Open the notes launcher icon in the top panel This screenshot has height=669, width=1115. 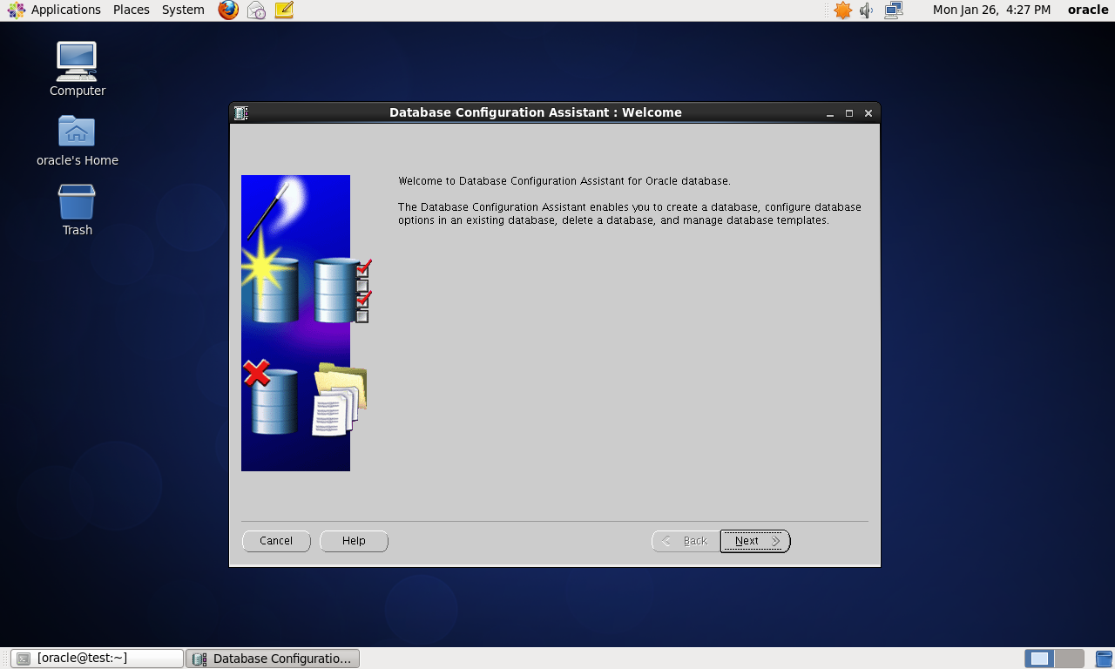point(284,10)
